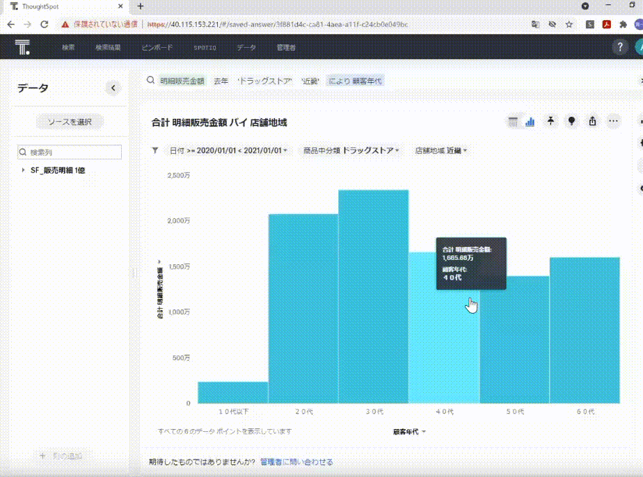Screen dimensions: 643x477
Task: Click the not-secure warning icon
Action: pos(65,24)
